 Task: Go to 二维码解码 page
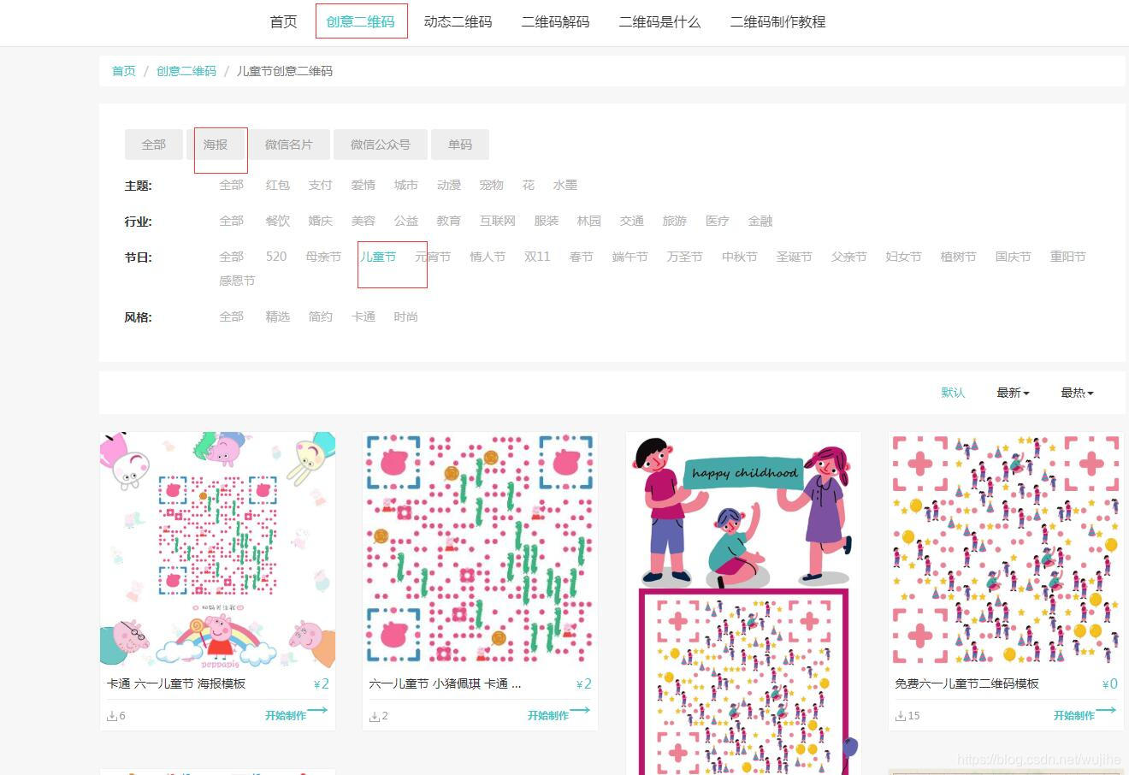(x=555, y=21)
